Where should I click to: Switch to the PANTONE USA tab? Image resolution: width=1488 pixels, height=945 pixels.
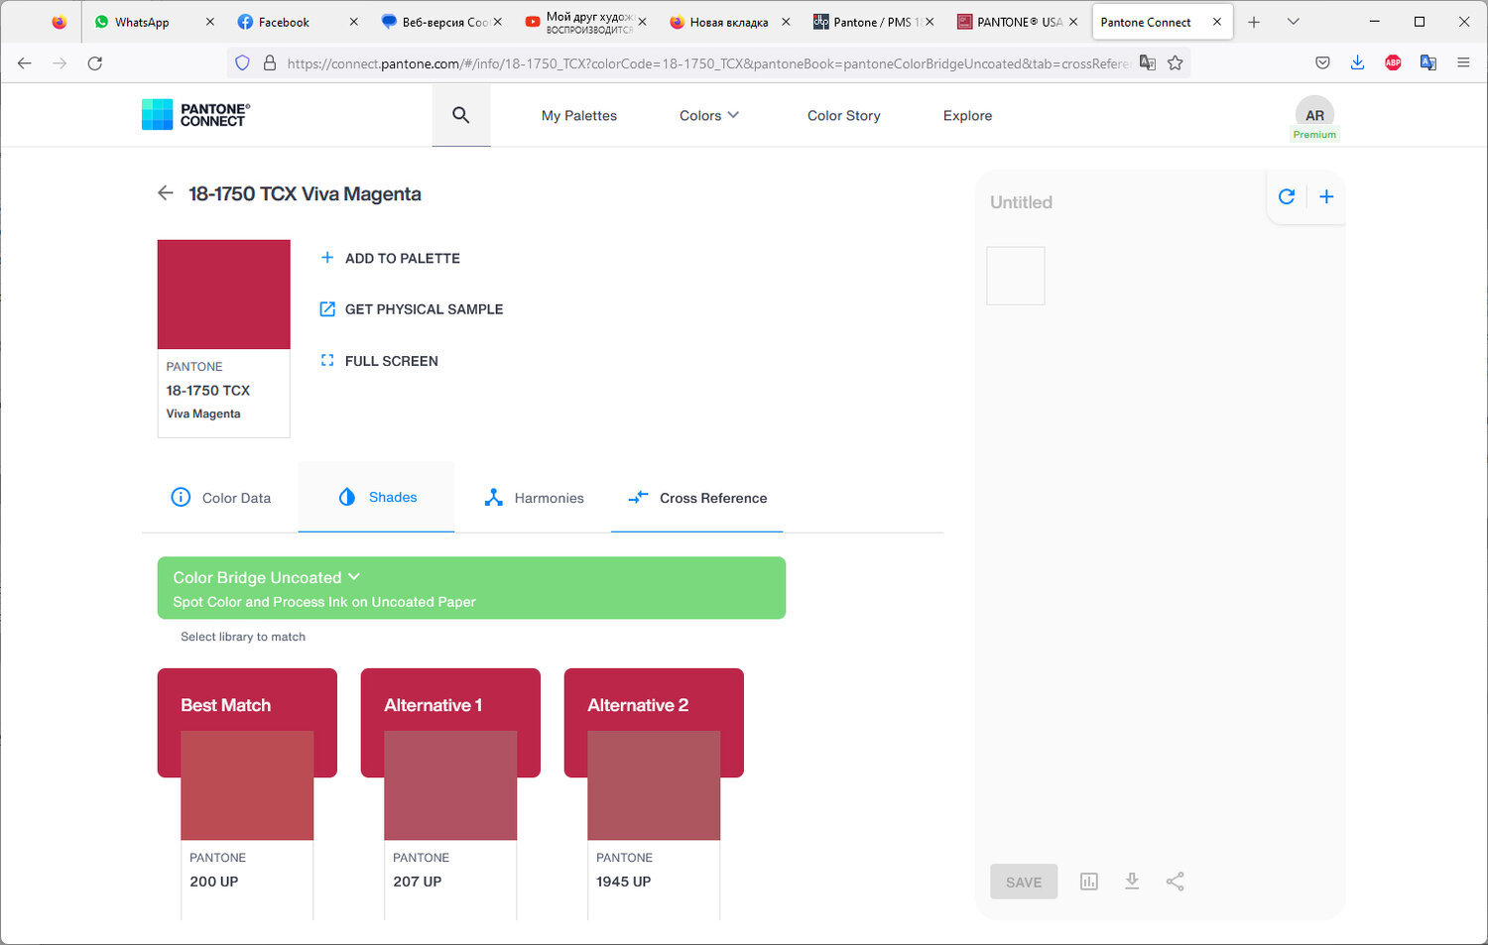tap(1018, 22)
